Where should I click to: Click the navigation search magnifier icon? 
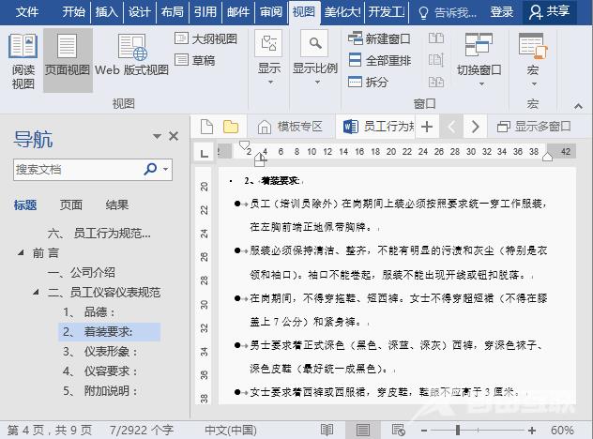click(150, 170)
